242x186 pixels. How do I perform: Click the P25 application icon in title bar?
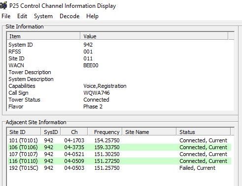pos(3,5)
